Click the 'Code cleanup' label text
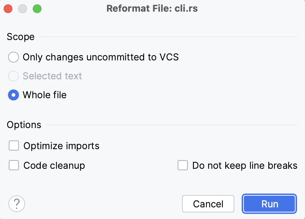The height and width of the screenshot is (219, 305). click(x=54, y=165)
